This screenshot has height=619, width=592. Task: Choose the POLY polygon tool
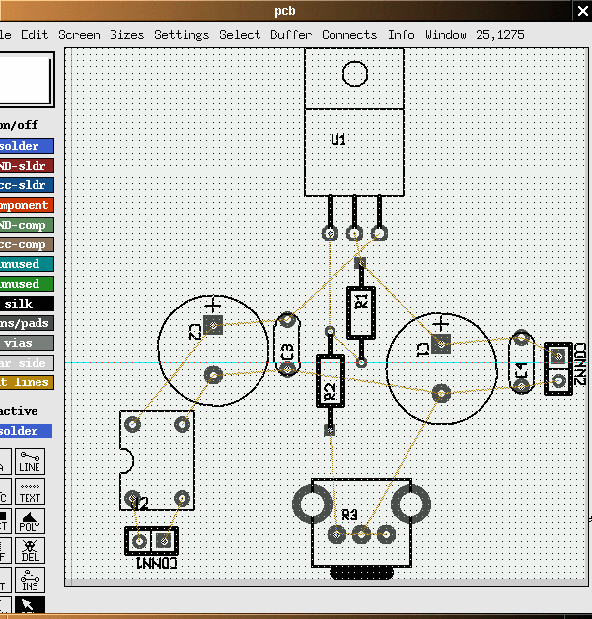(30, 520)
